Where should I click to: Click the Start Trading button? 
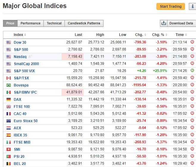[171, 6]
